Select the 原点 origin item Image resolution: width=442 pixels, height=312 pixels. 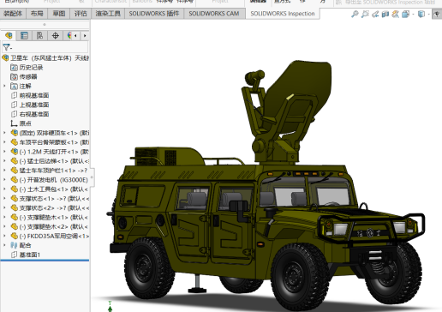click(21, 123)
